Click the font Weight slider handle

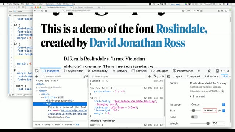click(x=208, y=124)
